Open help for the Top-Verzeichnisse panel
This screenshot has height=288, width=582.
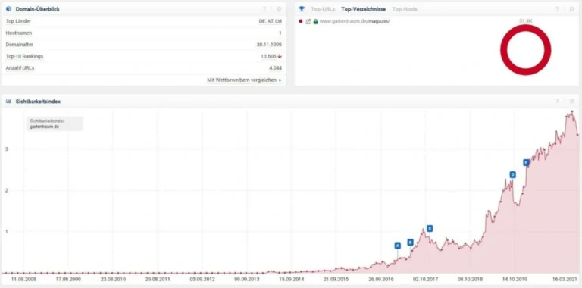coord(557,9)
